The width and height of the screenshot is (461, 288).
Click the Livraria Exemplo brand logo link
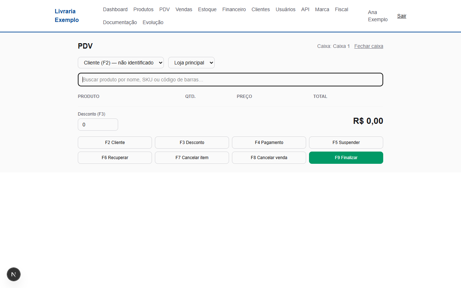[x=67, y=16]
